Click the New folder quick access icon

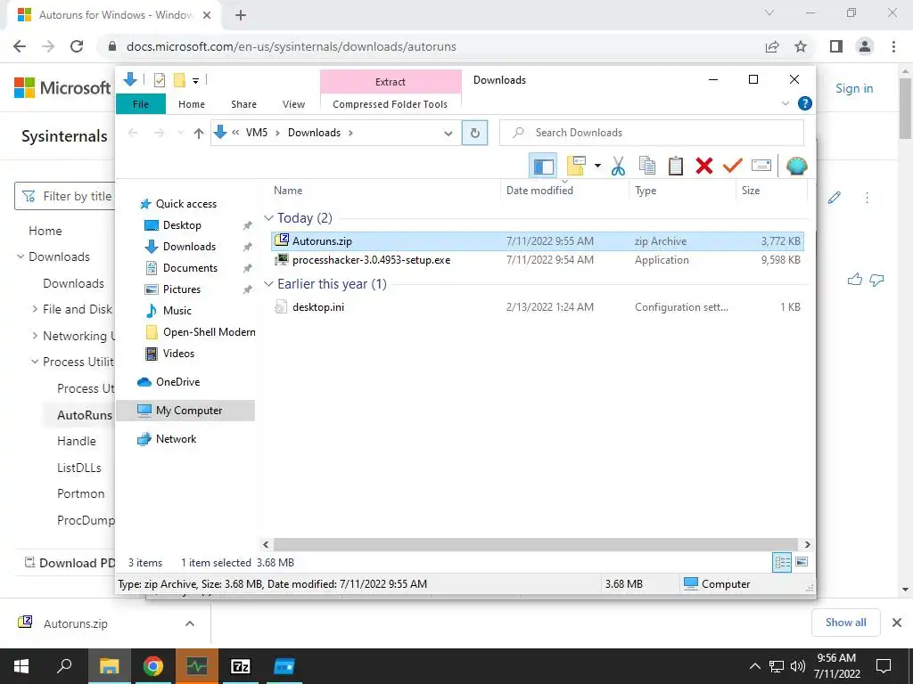[179, 80]
